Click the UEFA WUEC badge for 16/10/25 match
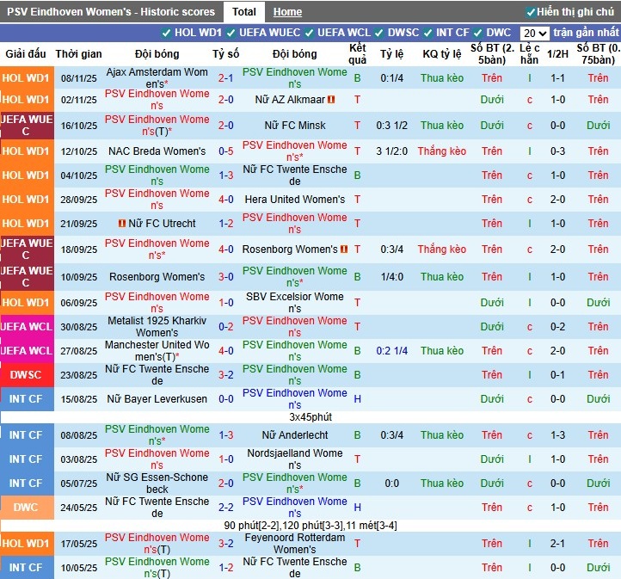Screen dimensions: 621x579 click(x=26, y=126)
